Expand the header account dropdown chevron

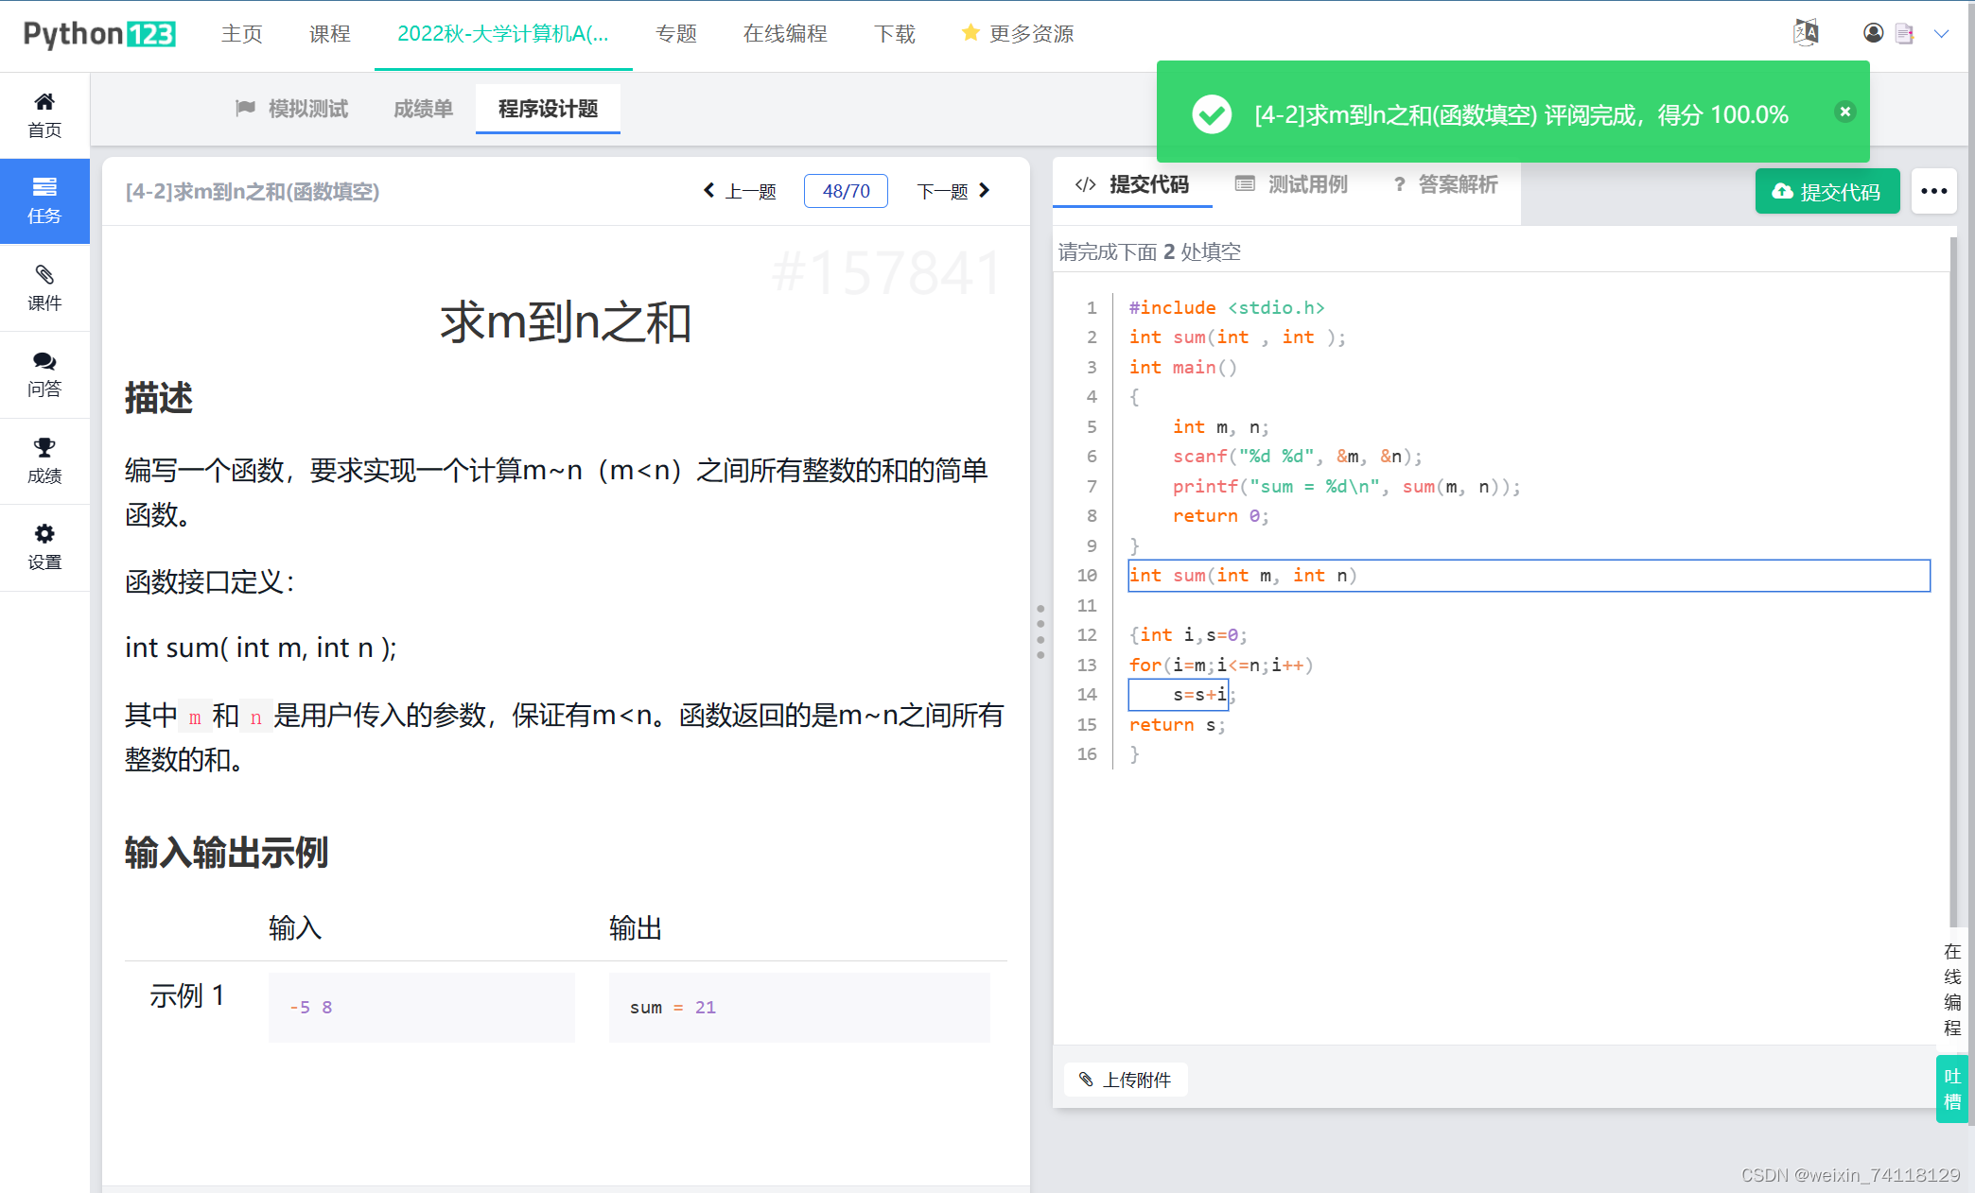click(x=1943, y=34)
